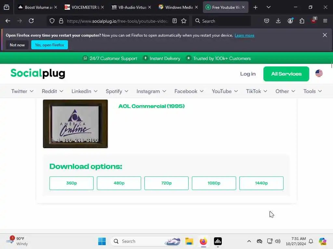The height and width of the screenshot is (249, 333).
Task: Download the video in 1440p
Action: tap(261, 183)
